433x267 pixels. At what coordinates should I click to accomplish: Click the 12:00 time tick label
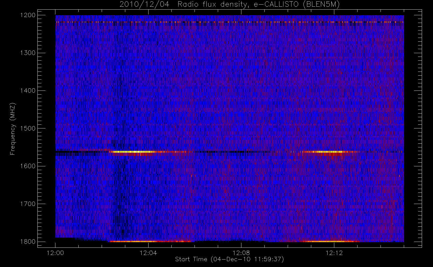coord(55,253)
